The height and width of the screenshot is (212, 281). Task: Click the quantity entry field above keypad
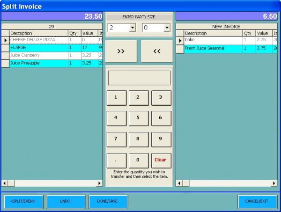[139, 78]
